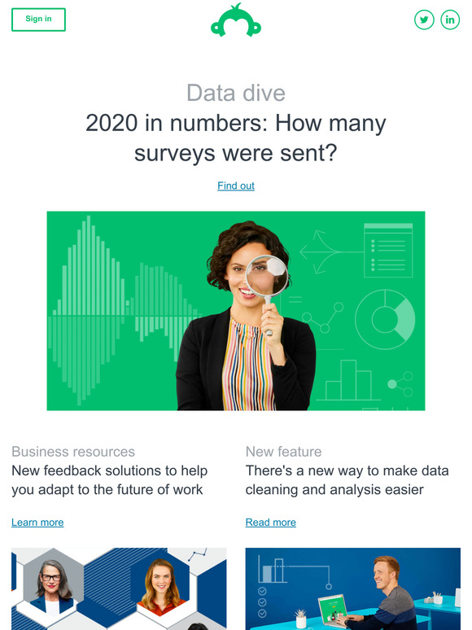Viewport: 472px width, 630px height.
Task: Open the LinkedIn icon link
Action: click(450, 20)
